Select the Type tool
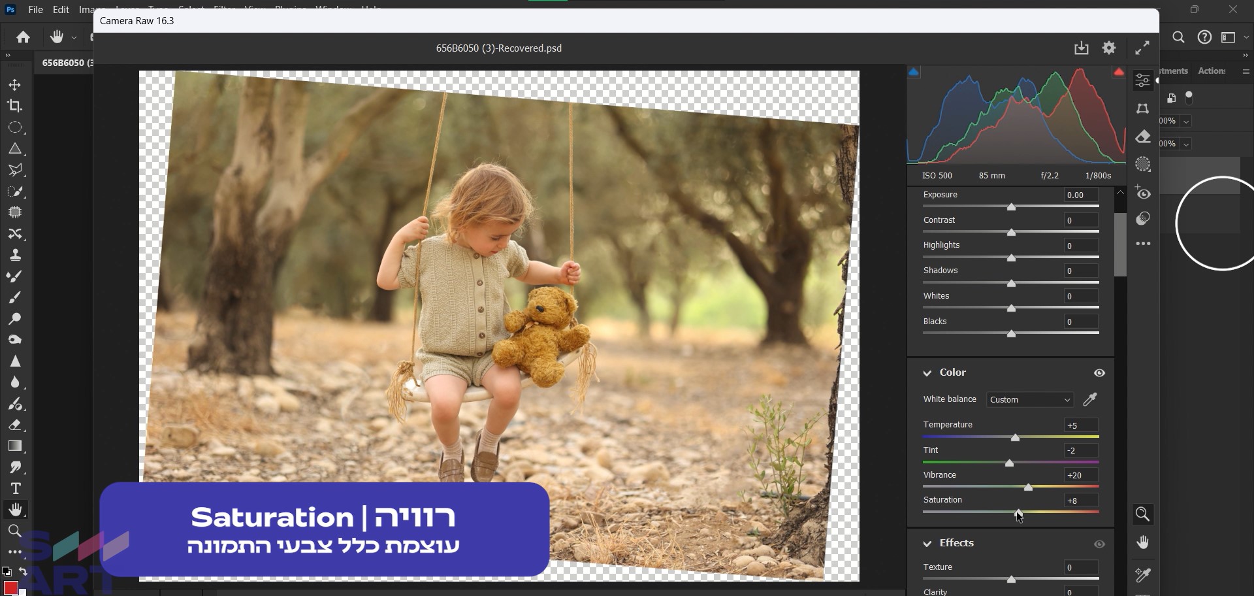Viewport: 1254px width, 596px height. 15,488
